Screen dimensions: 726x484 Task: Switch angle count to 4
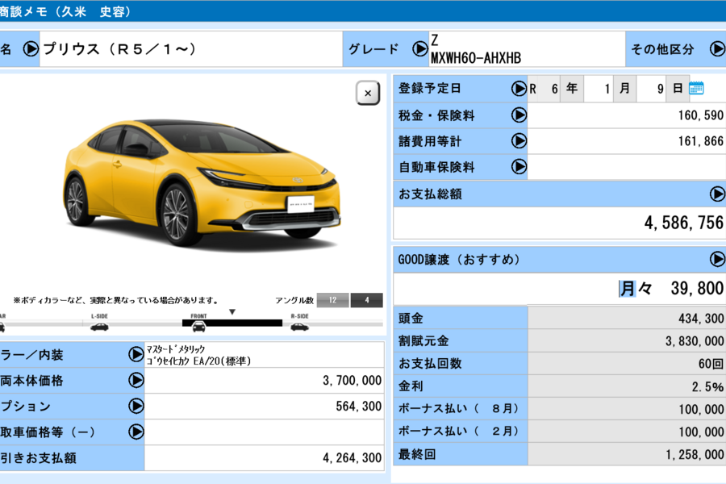pyautogui.click(x=367, y=301)
